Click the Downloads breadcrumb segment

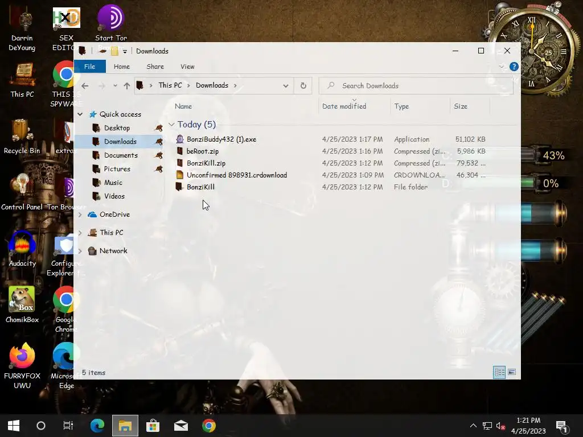pyautogui.click(x=212, y=85)
